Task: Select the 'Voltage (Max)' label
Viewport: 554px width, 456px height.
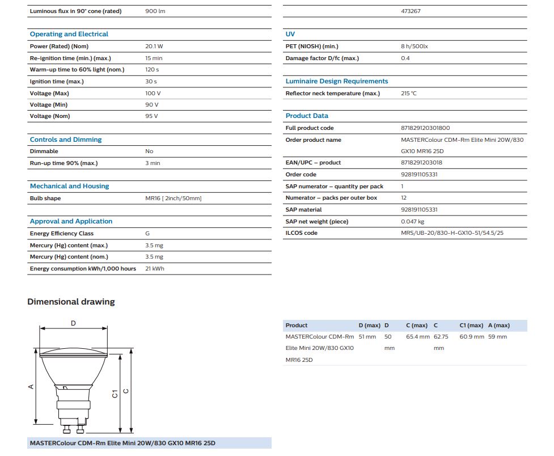Action: (49, 94)
